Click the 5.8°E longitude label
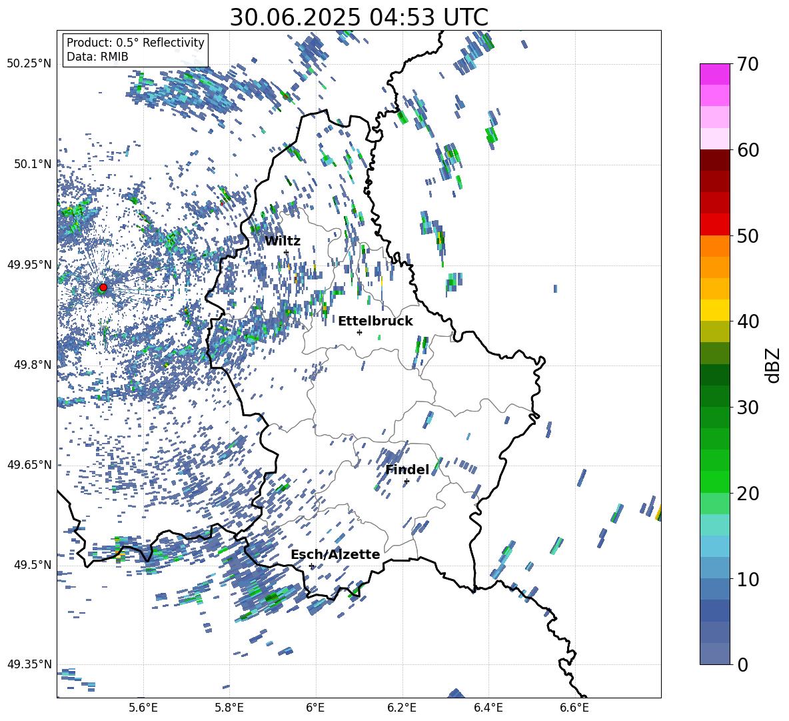Image resolution: width=789 pixels, height=721 pixels. pos(229,708)
